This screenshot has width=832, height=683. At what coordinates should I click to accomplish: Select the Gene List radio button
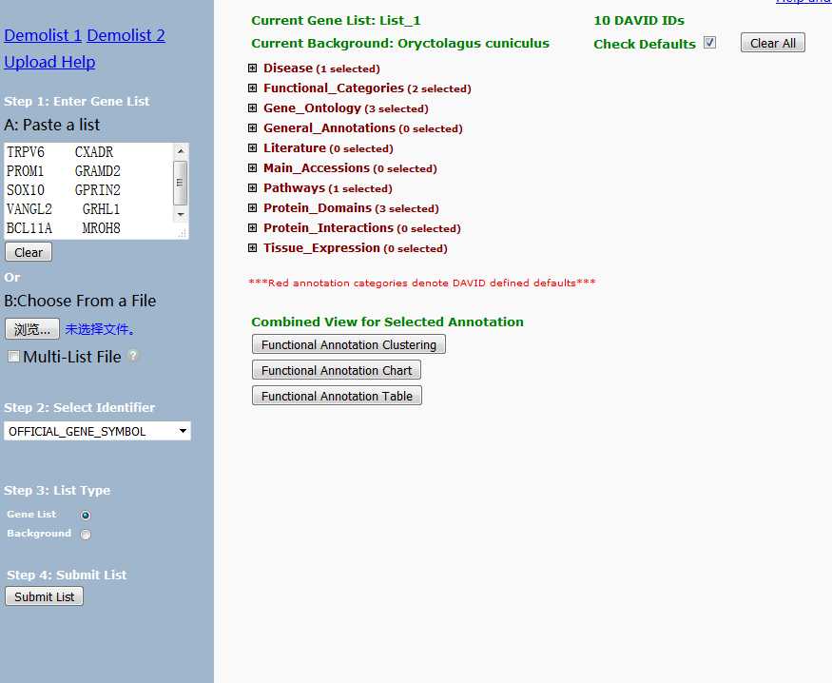coord(86,515)
